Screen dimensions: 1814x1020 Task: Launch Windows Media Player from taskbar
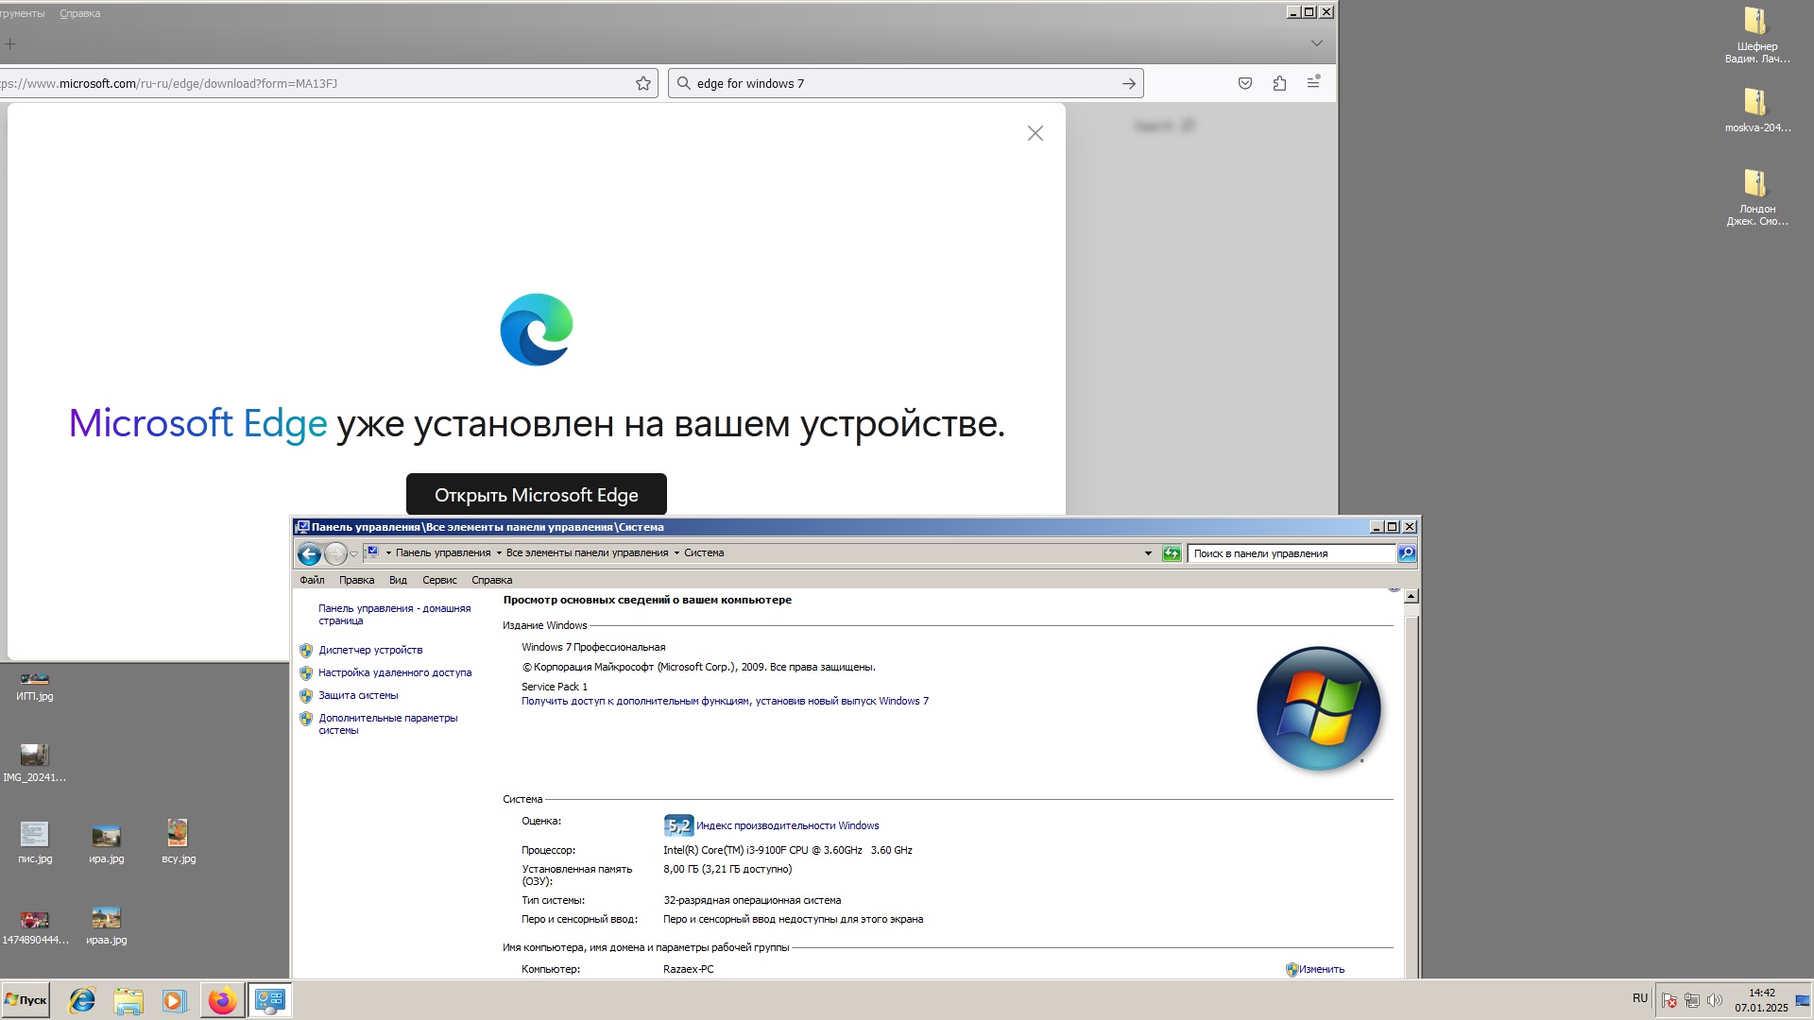[174, 1000]
